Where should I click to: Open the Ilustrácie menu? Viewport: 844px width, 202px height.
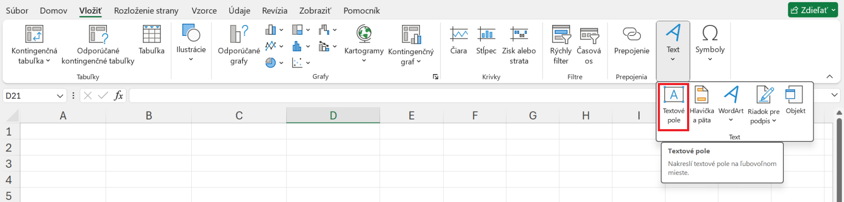[x=191, y=43]
